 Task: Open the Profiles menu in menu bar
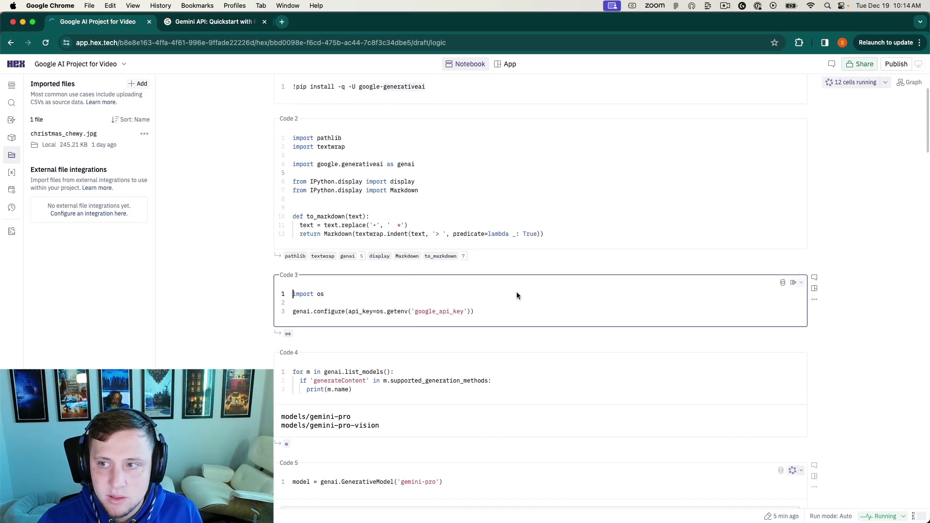(234, 6)
